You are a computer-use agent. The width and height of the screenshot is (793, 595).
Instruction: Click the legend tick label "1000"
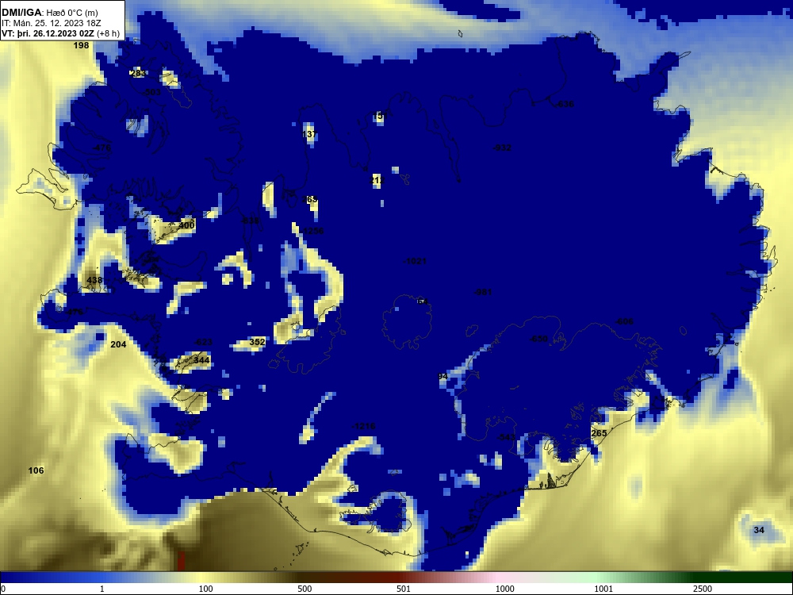click(x=504, y=589)
